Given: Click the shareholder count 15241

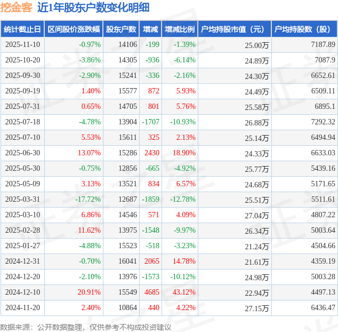Looking at the screenshot, I should (x=127, y=75).
